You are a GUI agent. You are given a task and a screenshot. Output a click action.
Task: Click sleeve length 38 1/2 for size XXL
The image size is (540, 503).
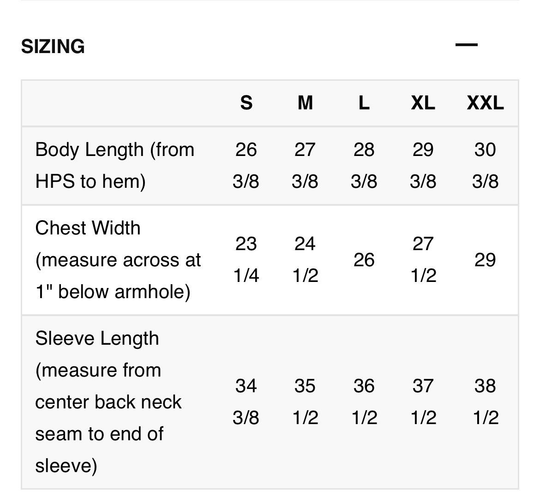[485, 402]
